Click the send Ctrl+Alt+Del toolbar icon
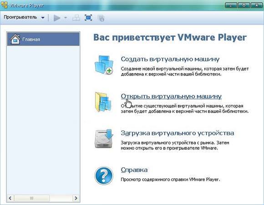This screenshot has width=264, height=205. pos(76,18)
